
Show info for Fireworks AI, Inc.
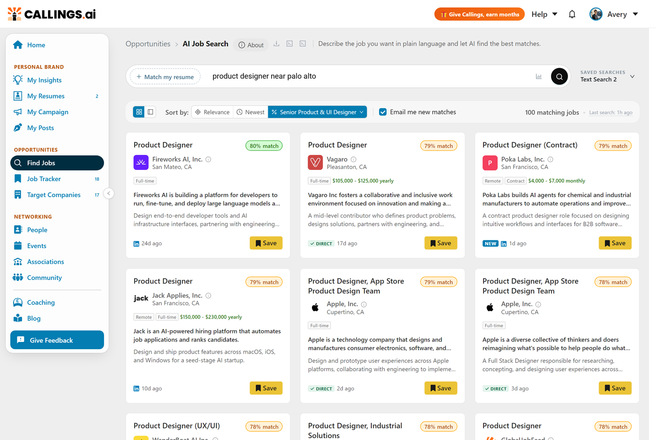(x=208, y=159)
